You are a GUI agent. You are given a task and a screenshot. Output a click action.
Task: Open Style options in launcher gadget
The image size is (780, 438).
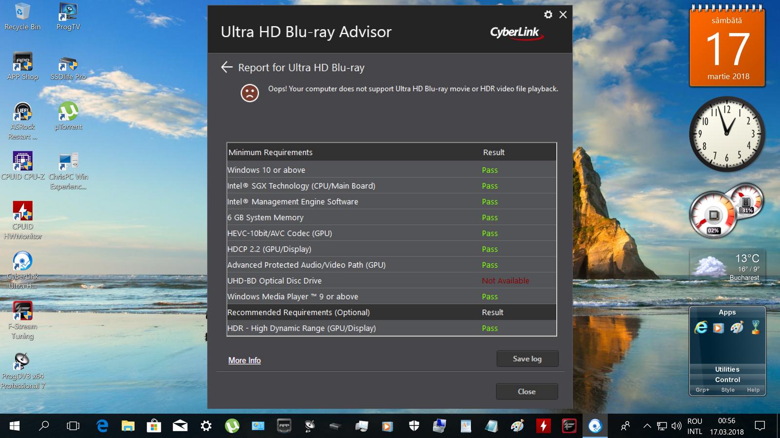(728, 390)
